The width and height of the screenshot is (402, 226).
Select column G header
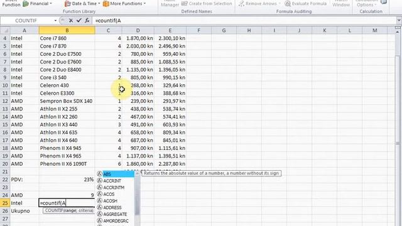224,31
